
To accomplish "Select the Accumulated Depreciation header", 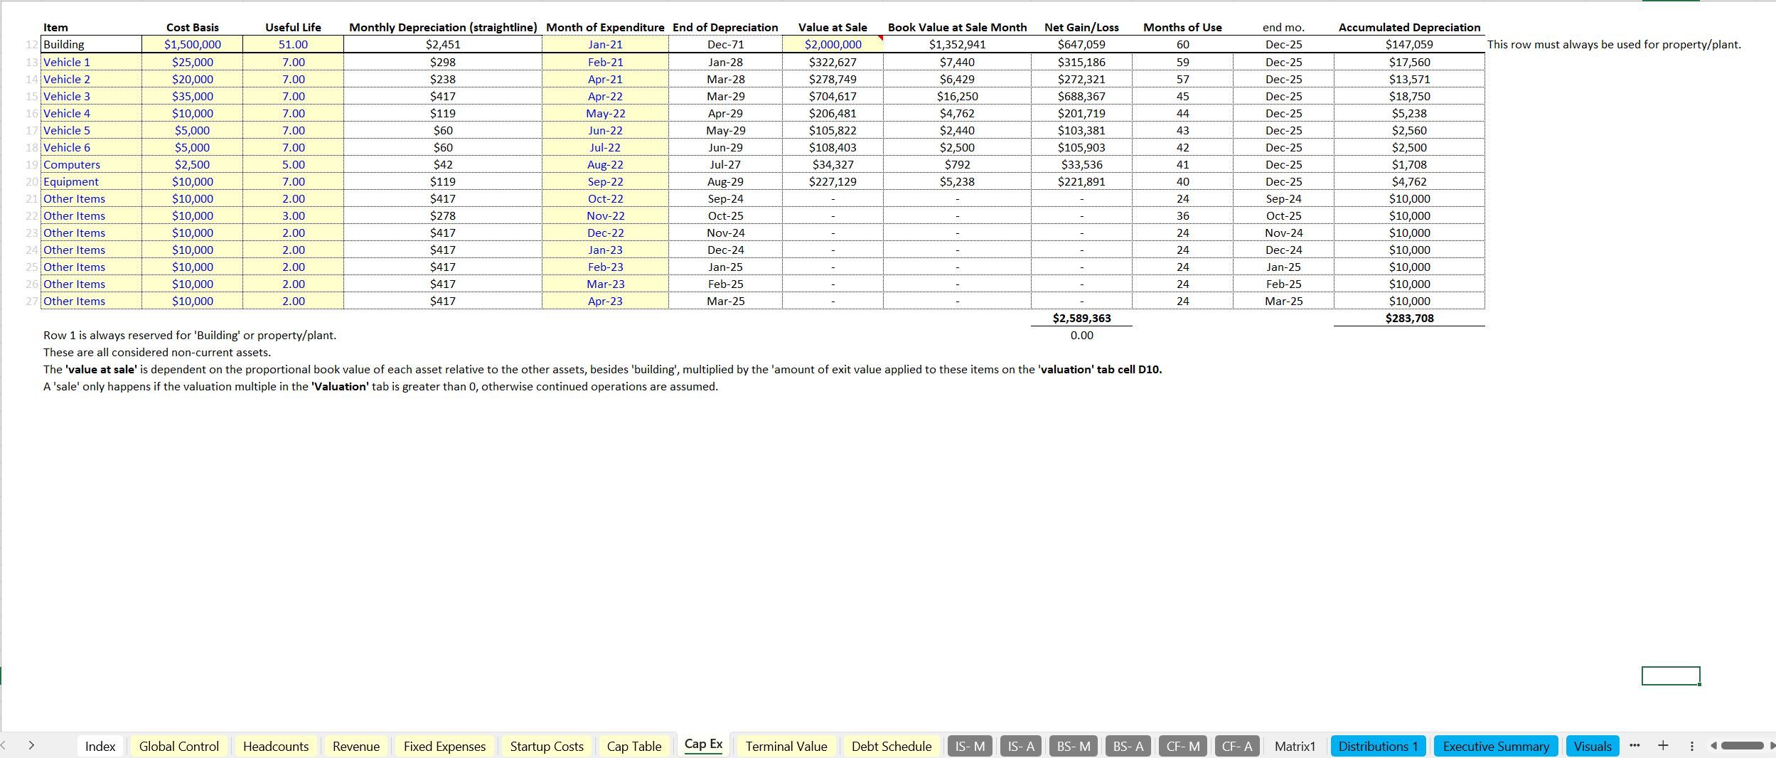I will point(1409,27).
